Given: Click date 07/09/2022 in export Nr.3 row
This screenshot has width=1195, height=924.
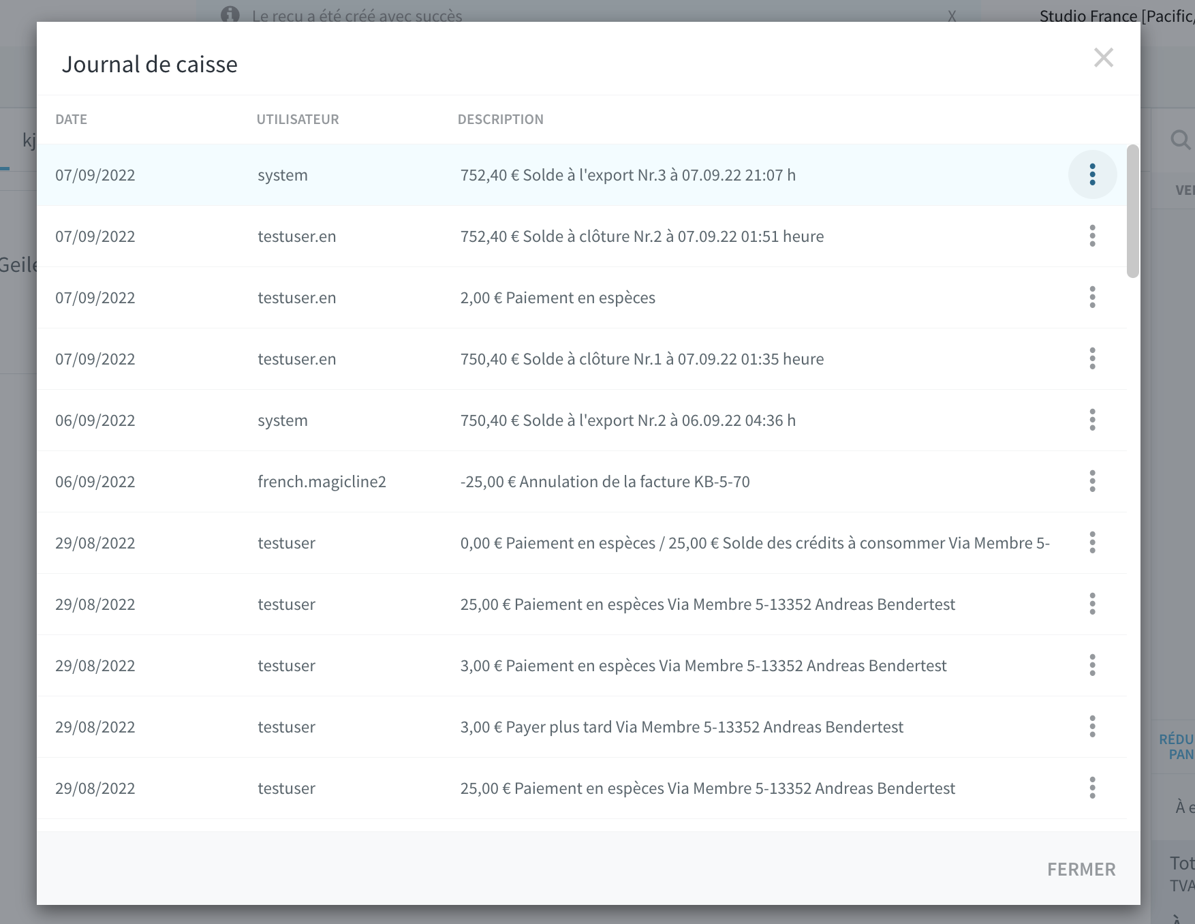Looking at the screenshot, I should point(95,175).
